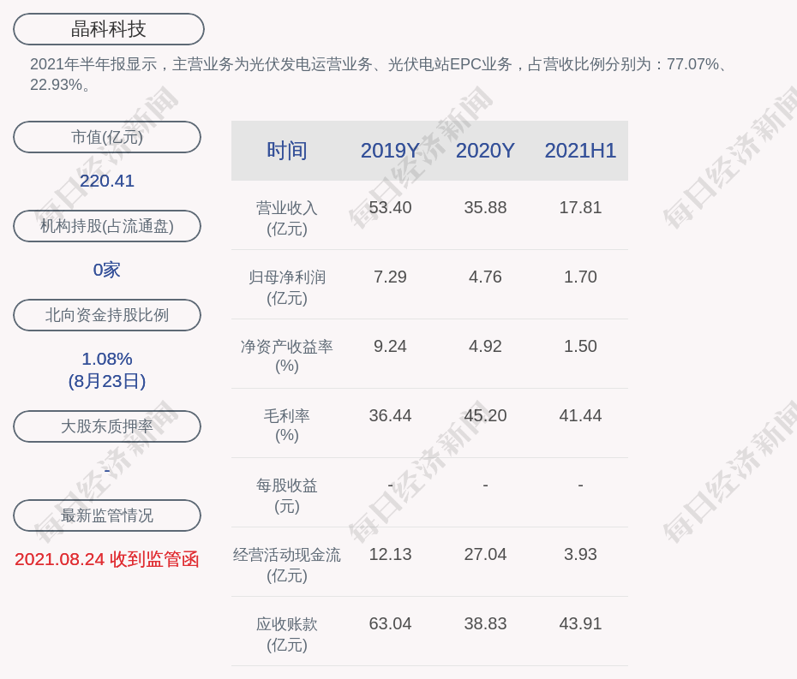Screen dimensions: 797x679
Task: Select the (8月23日) date text
Action: (107, 381)
